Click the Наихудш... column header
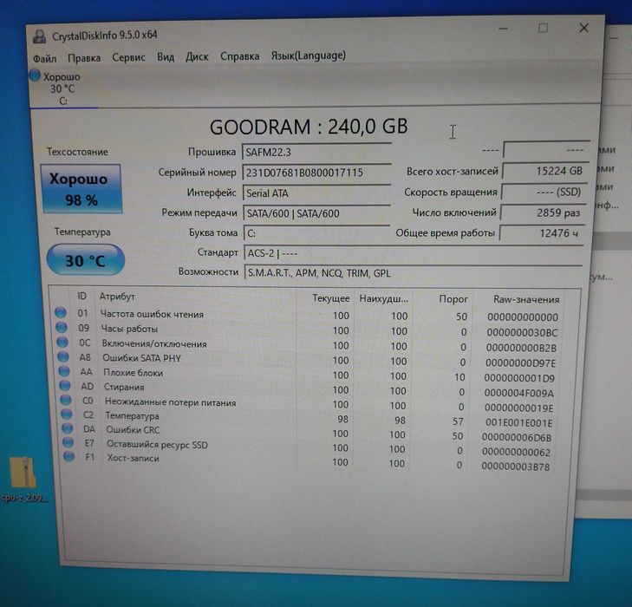The width and height of the screenshot is (632, 607). (384, 298)
